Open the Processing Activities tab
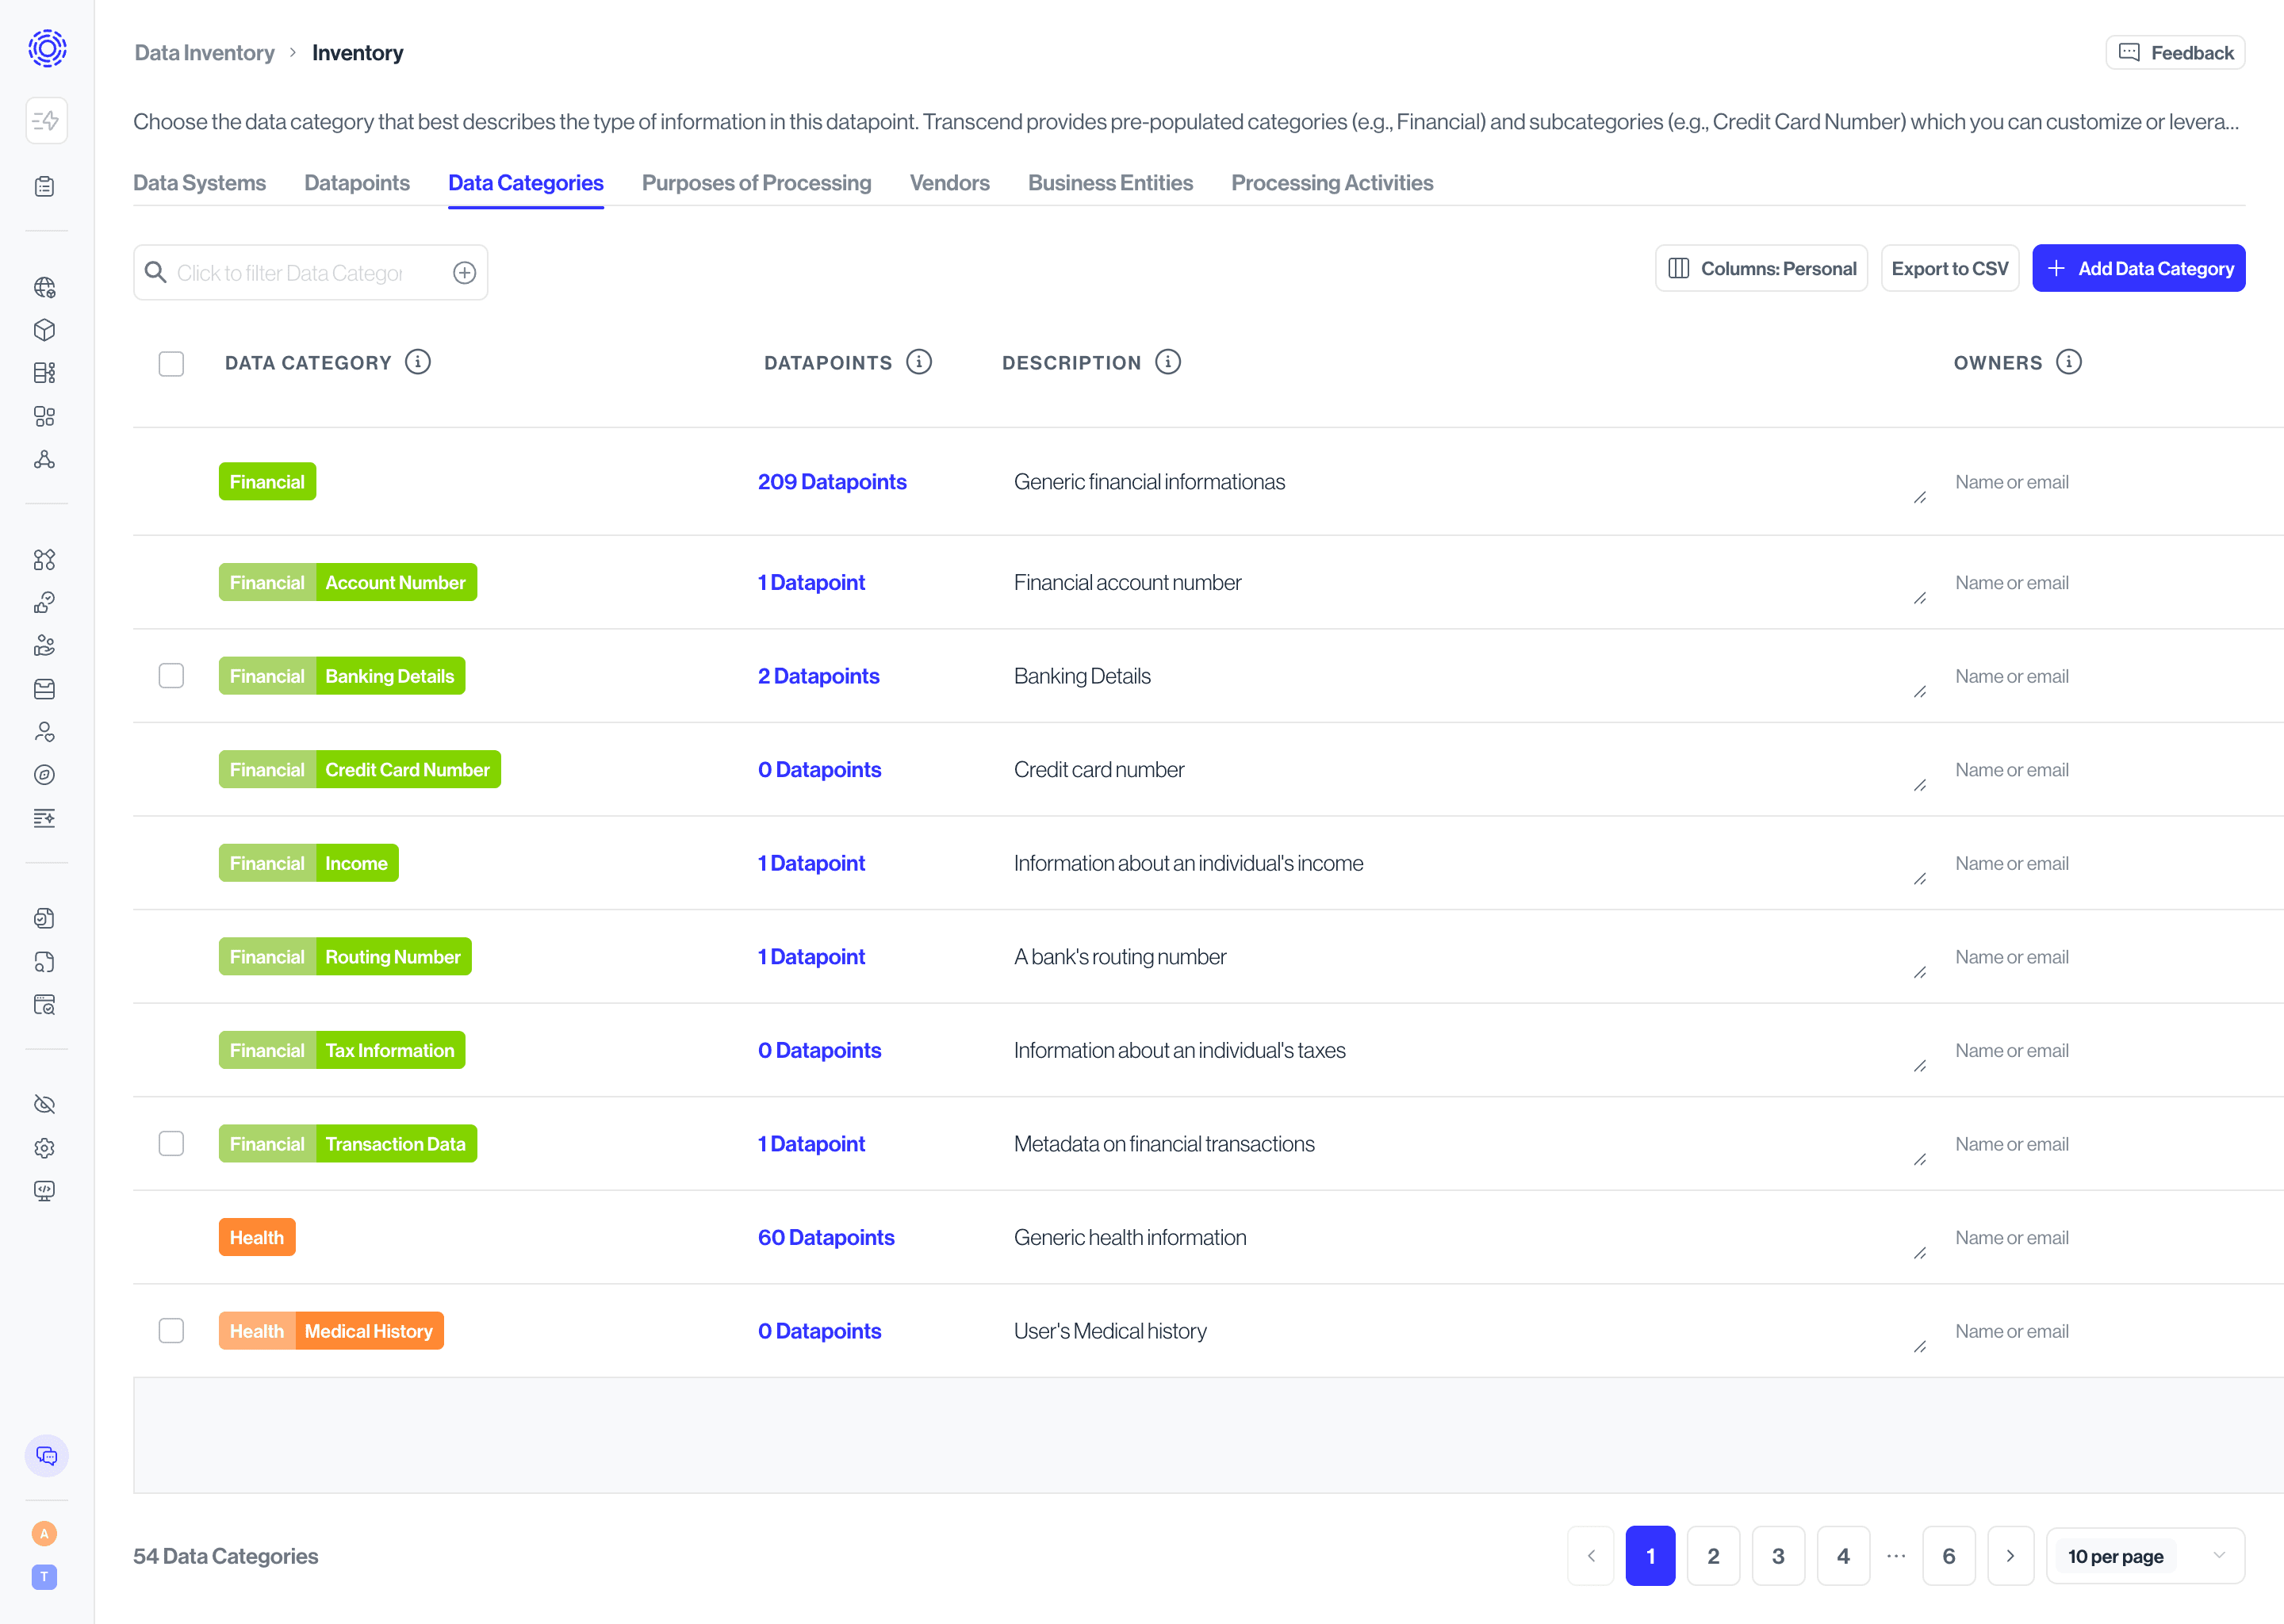The image size is (2284, 1624). pos(1332,183)
